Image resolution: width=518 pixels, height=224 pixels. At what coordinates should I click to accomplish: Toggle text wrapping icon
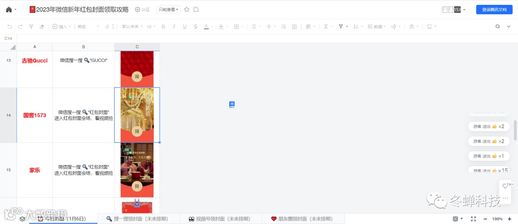[x=283, y=27]
